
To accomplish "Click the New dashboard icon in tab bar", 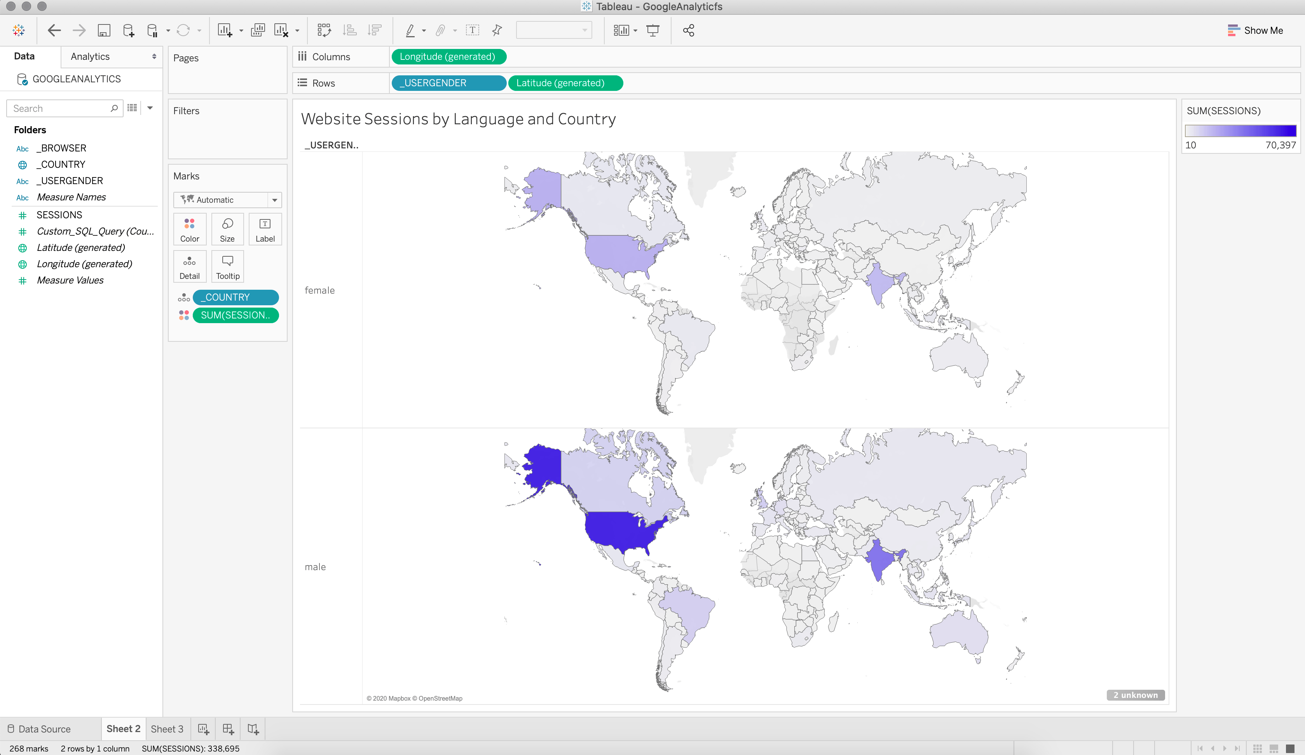I will 228,729.
